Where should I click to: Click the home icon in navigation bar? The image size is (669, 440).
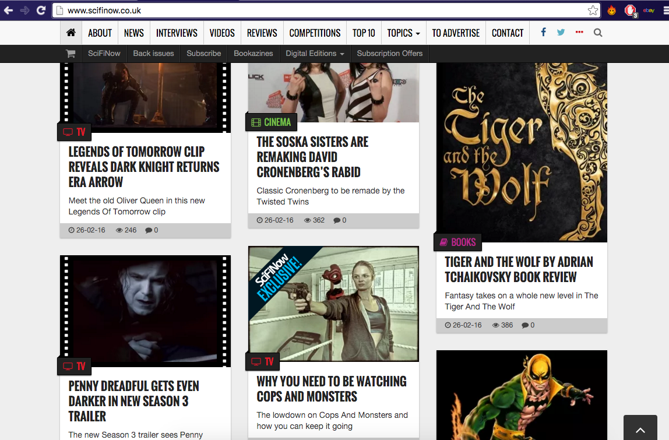click(71, 33)
